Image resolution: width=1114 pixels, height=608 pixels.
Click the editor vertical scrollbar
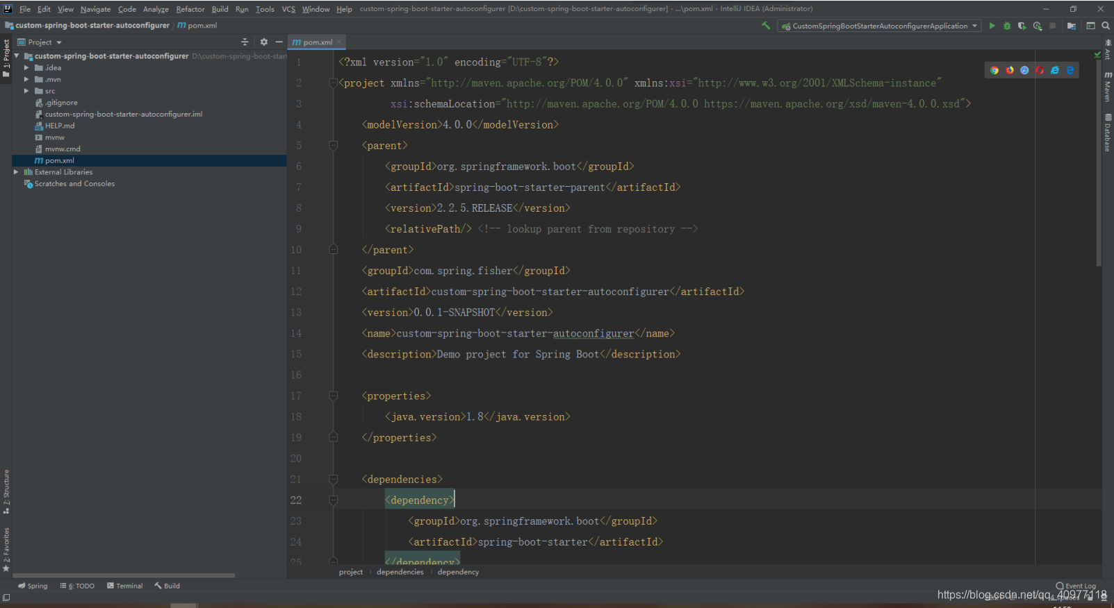1098,163
